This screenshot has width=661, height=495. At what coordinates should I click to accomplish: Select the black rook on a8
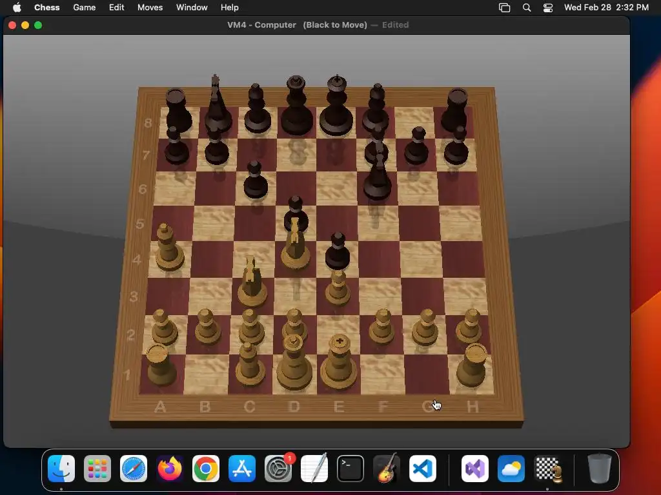click(178, 112)
